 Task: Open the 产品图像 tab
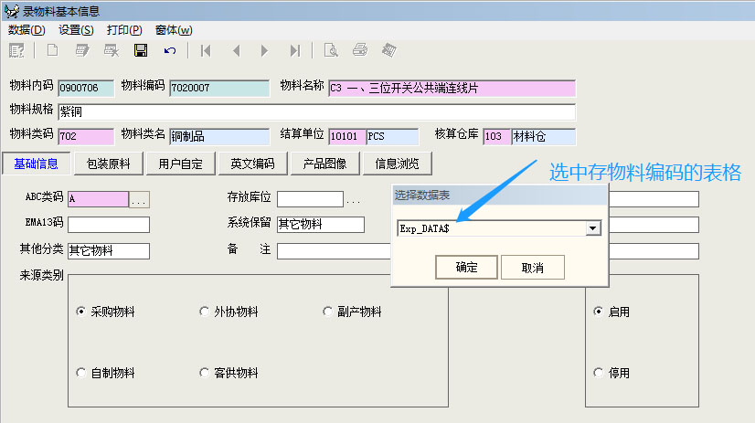(x=324, y=164)
